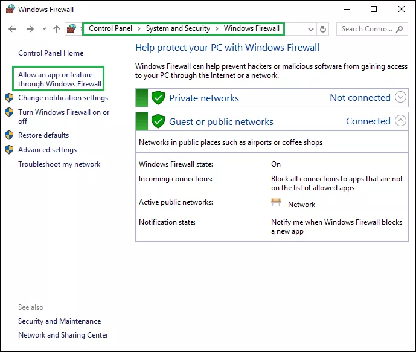Click the Windows Firewall breadcrumb
Image resolution: width=416 pixels, height=352 pixels.
(252, 28)
